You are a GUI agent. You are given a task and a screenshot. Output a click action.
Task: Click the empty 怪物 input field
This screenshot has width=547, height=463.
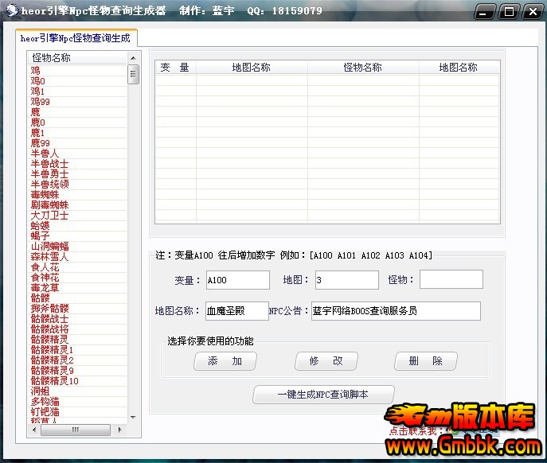pos(451,280)
